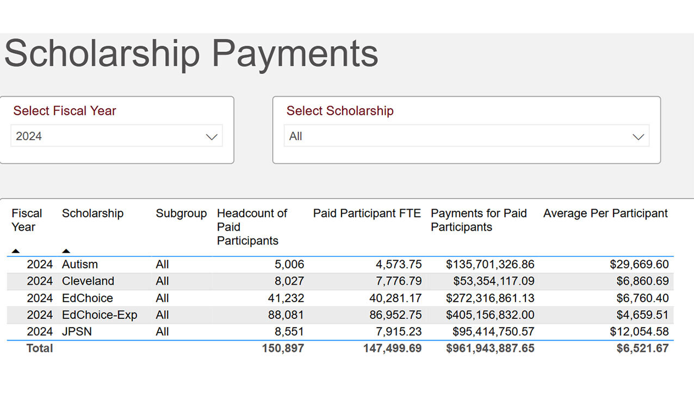Select the Cleveland scholarship row
Image resolution: width=694 pixels, height=402 pixels.
click(88, 281)
